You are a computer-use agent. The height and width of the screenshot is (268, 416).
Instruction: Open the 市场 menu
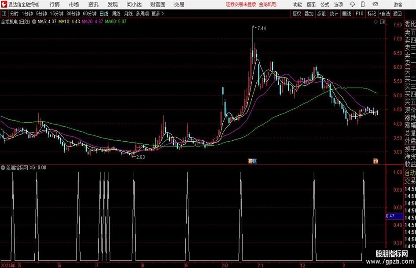(74, 4)
